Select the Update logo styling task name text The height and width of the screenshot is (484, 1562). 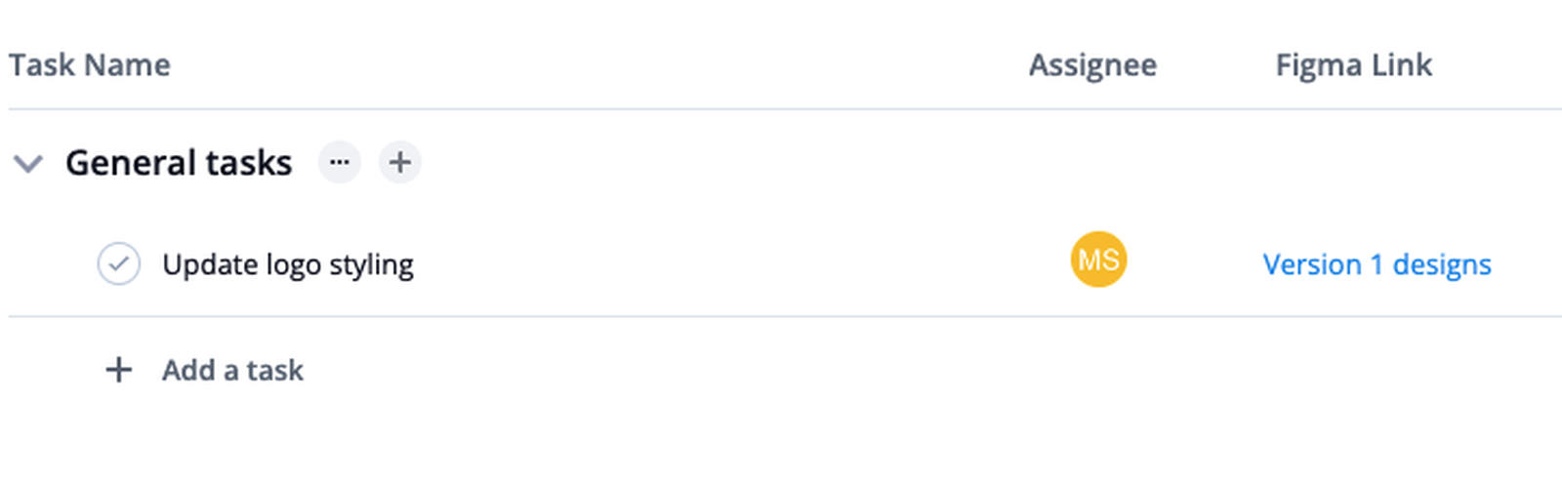(x=287, y=264)
